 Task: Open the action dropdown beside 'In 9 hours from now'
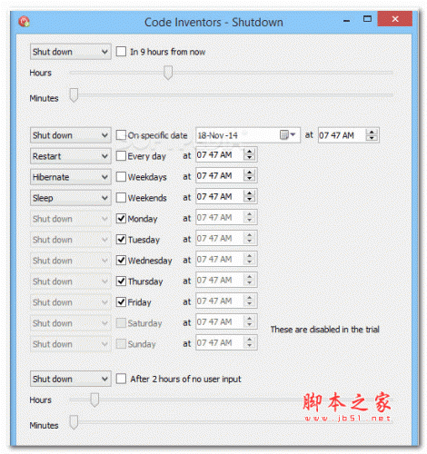(x=71, y=52)
